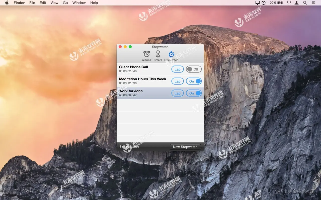
Task: Open the Notification Center list icon
Action: (313, 3)
